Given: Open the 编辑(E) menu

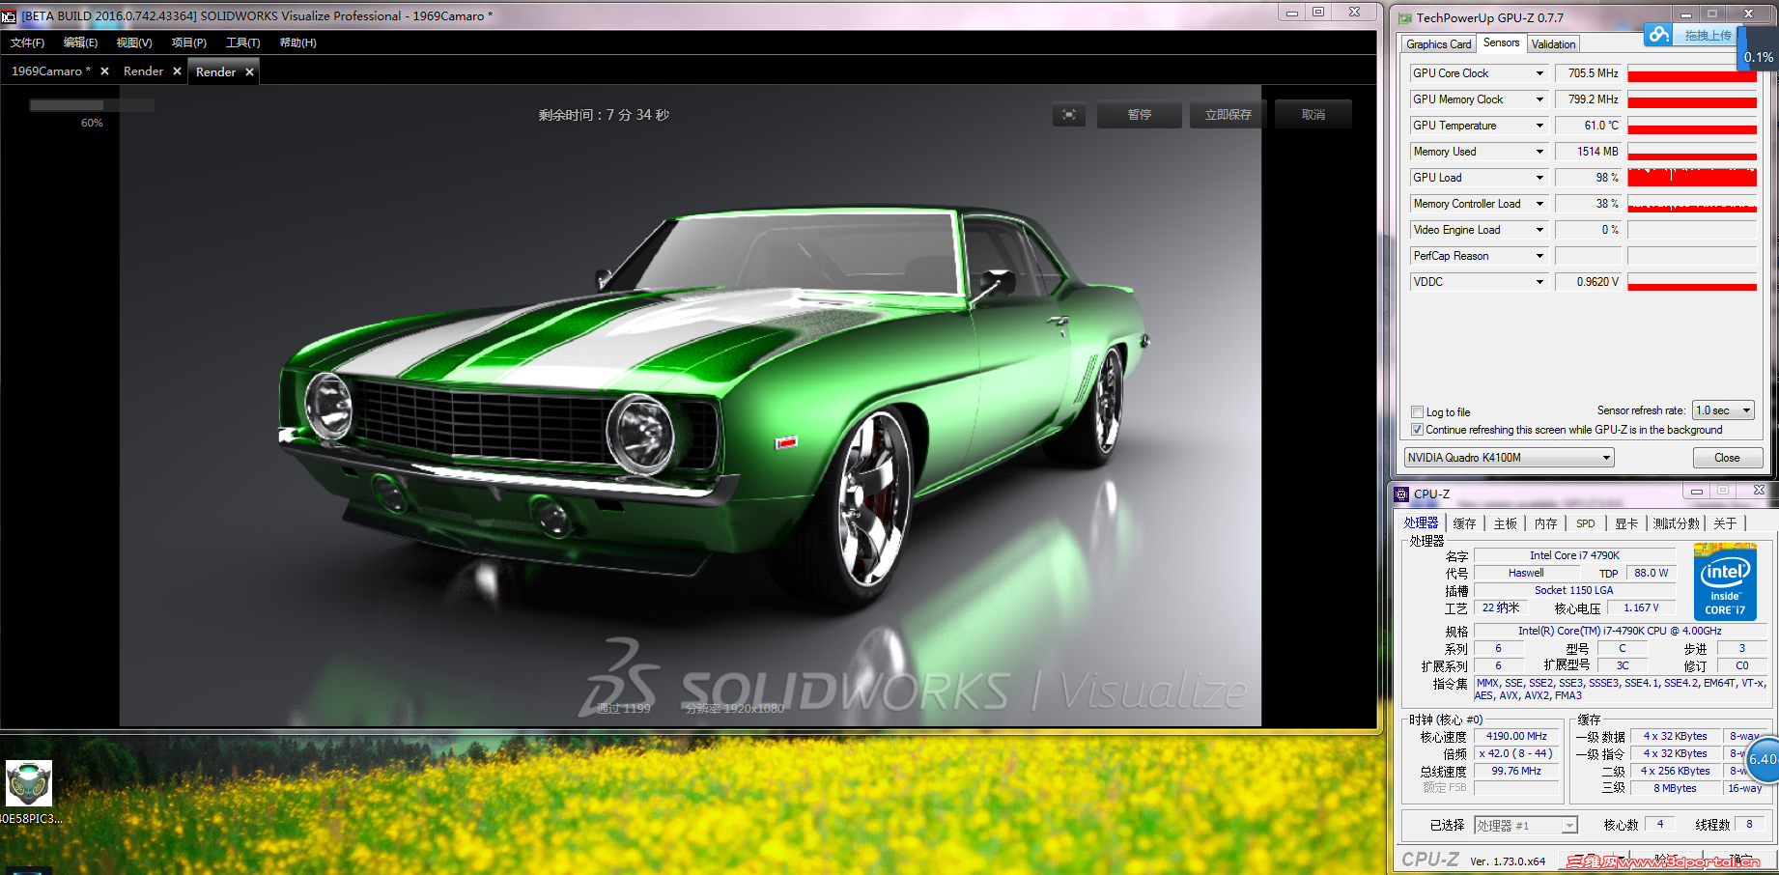Looking at the screenshot, I should [x=80, y=42].
